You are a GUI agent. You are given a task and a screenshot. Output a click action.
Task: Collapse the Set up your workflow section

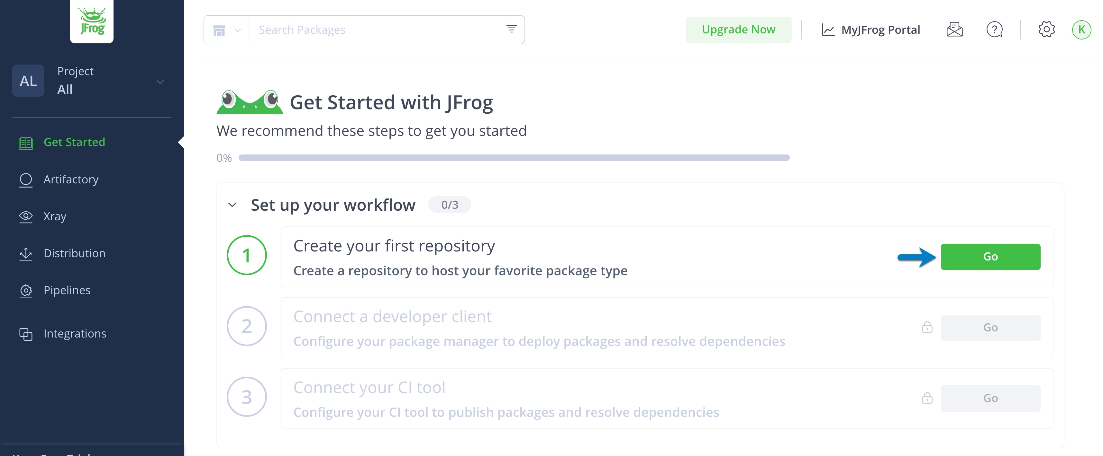[x=232, y=205]
